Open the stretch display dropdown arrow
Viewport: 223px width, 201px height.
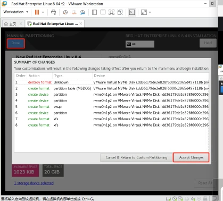tap(150, 12)
